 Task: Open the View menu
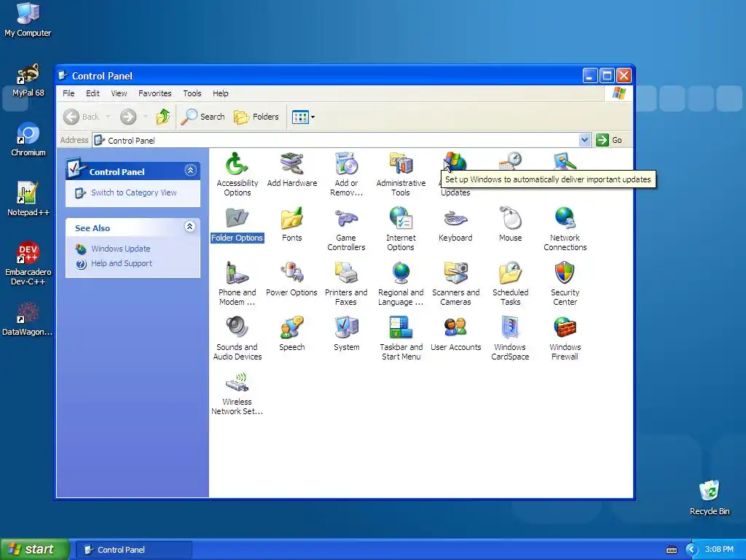coord(119,93)
